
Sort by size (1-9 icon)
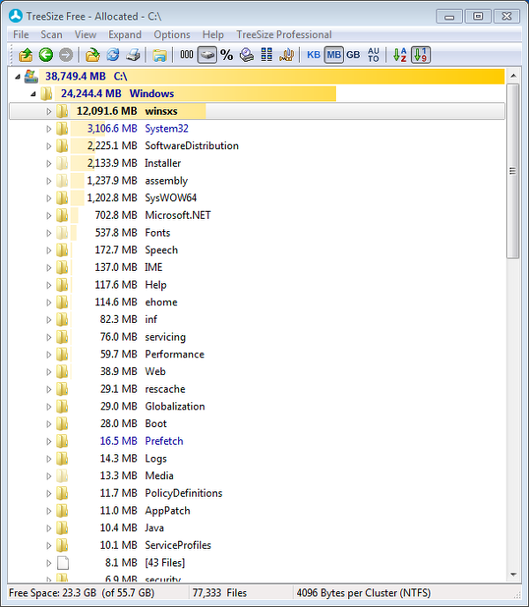tap(421, 55)
